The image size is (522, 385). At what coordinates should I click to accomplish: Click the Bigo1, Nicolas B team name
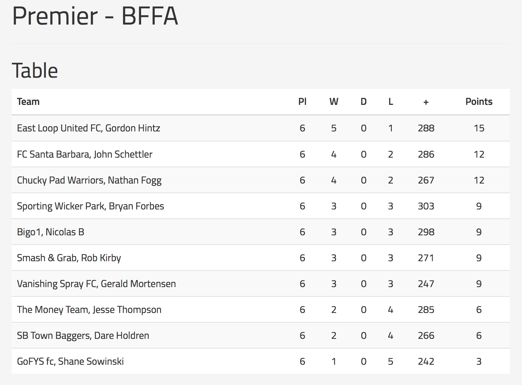(50, 232)
